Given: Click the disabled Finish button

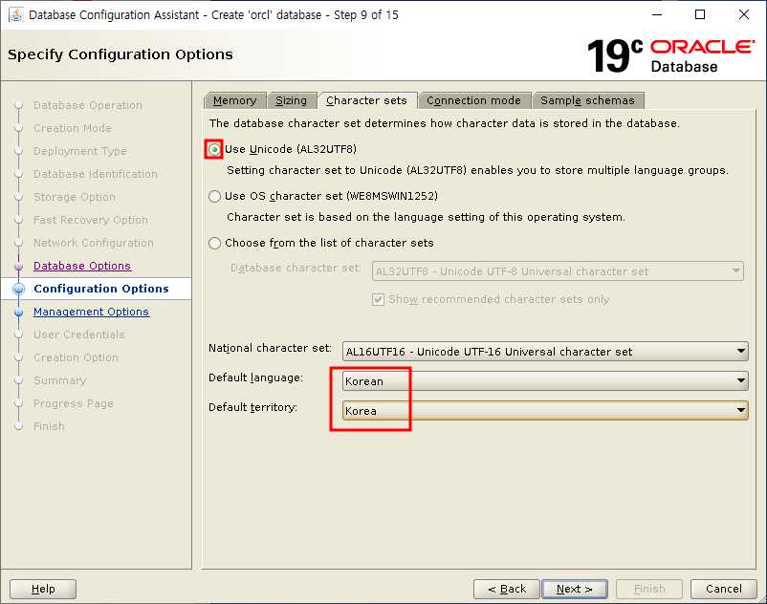Looking at the screenshot, I should 649,589.
